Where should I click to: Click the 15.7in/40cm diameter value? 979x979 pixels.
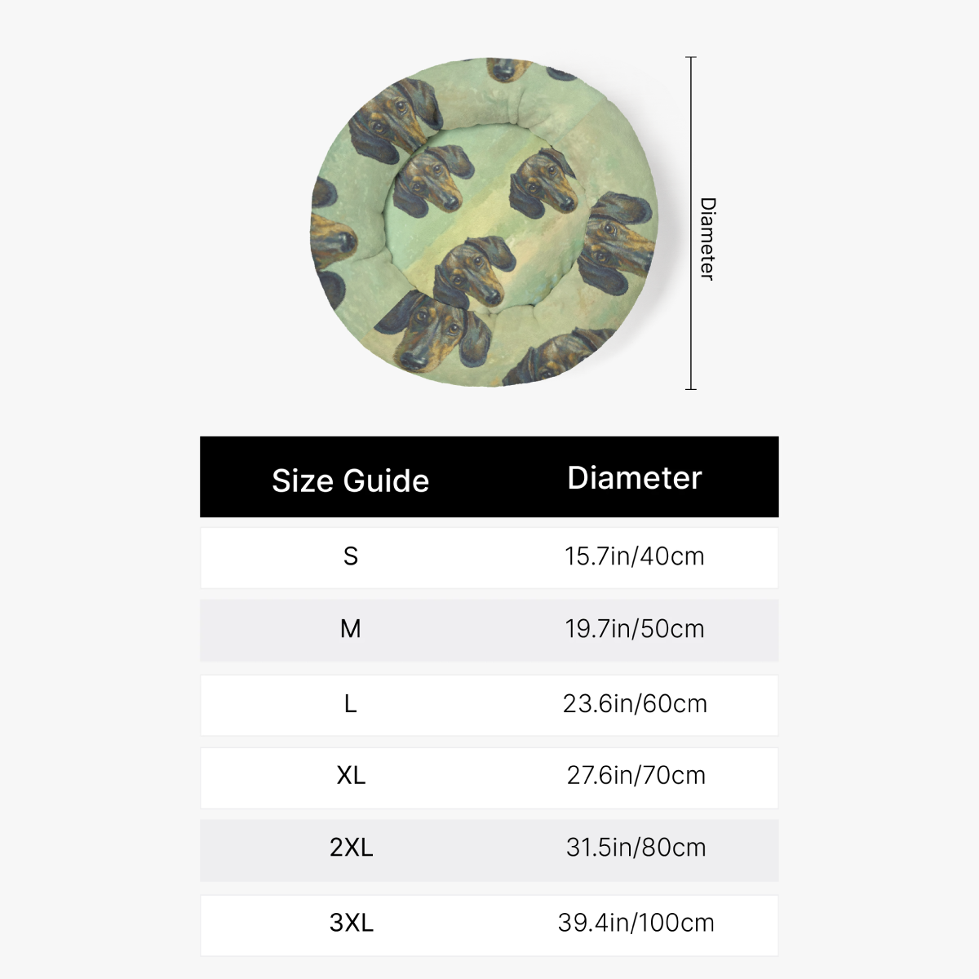pos(634,556)
